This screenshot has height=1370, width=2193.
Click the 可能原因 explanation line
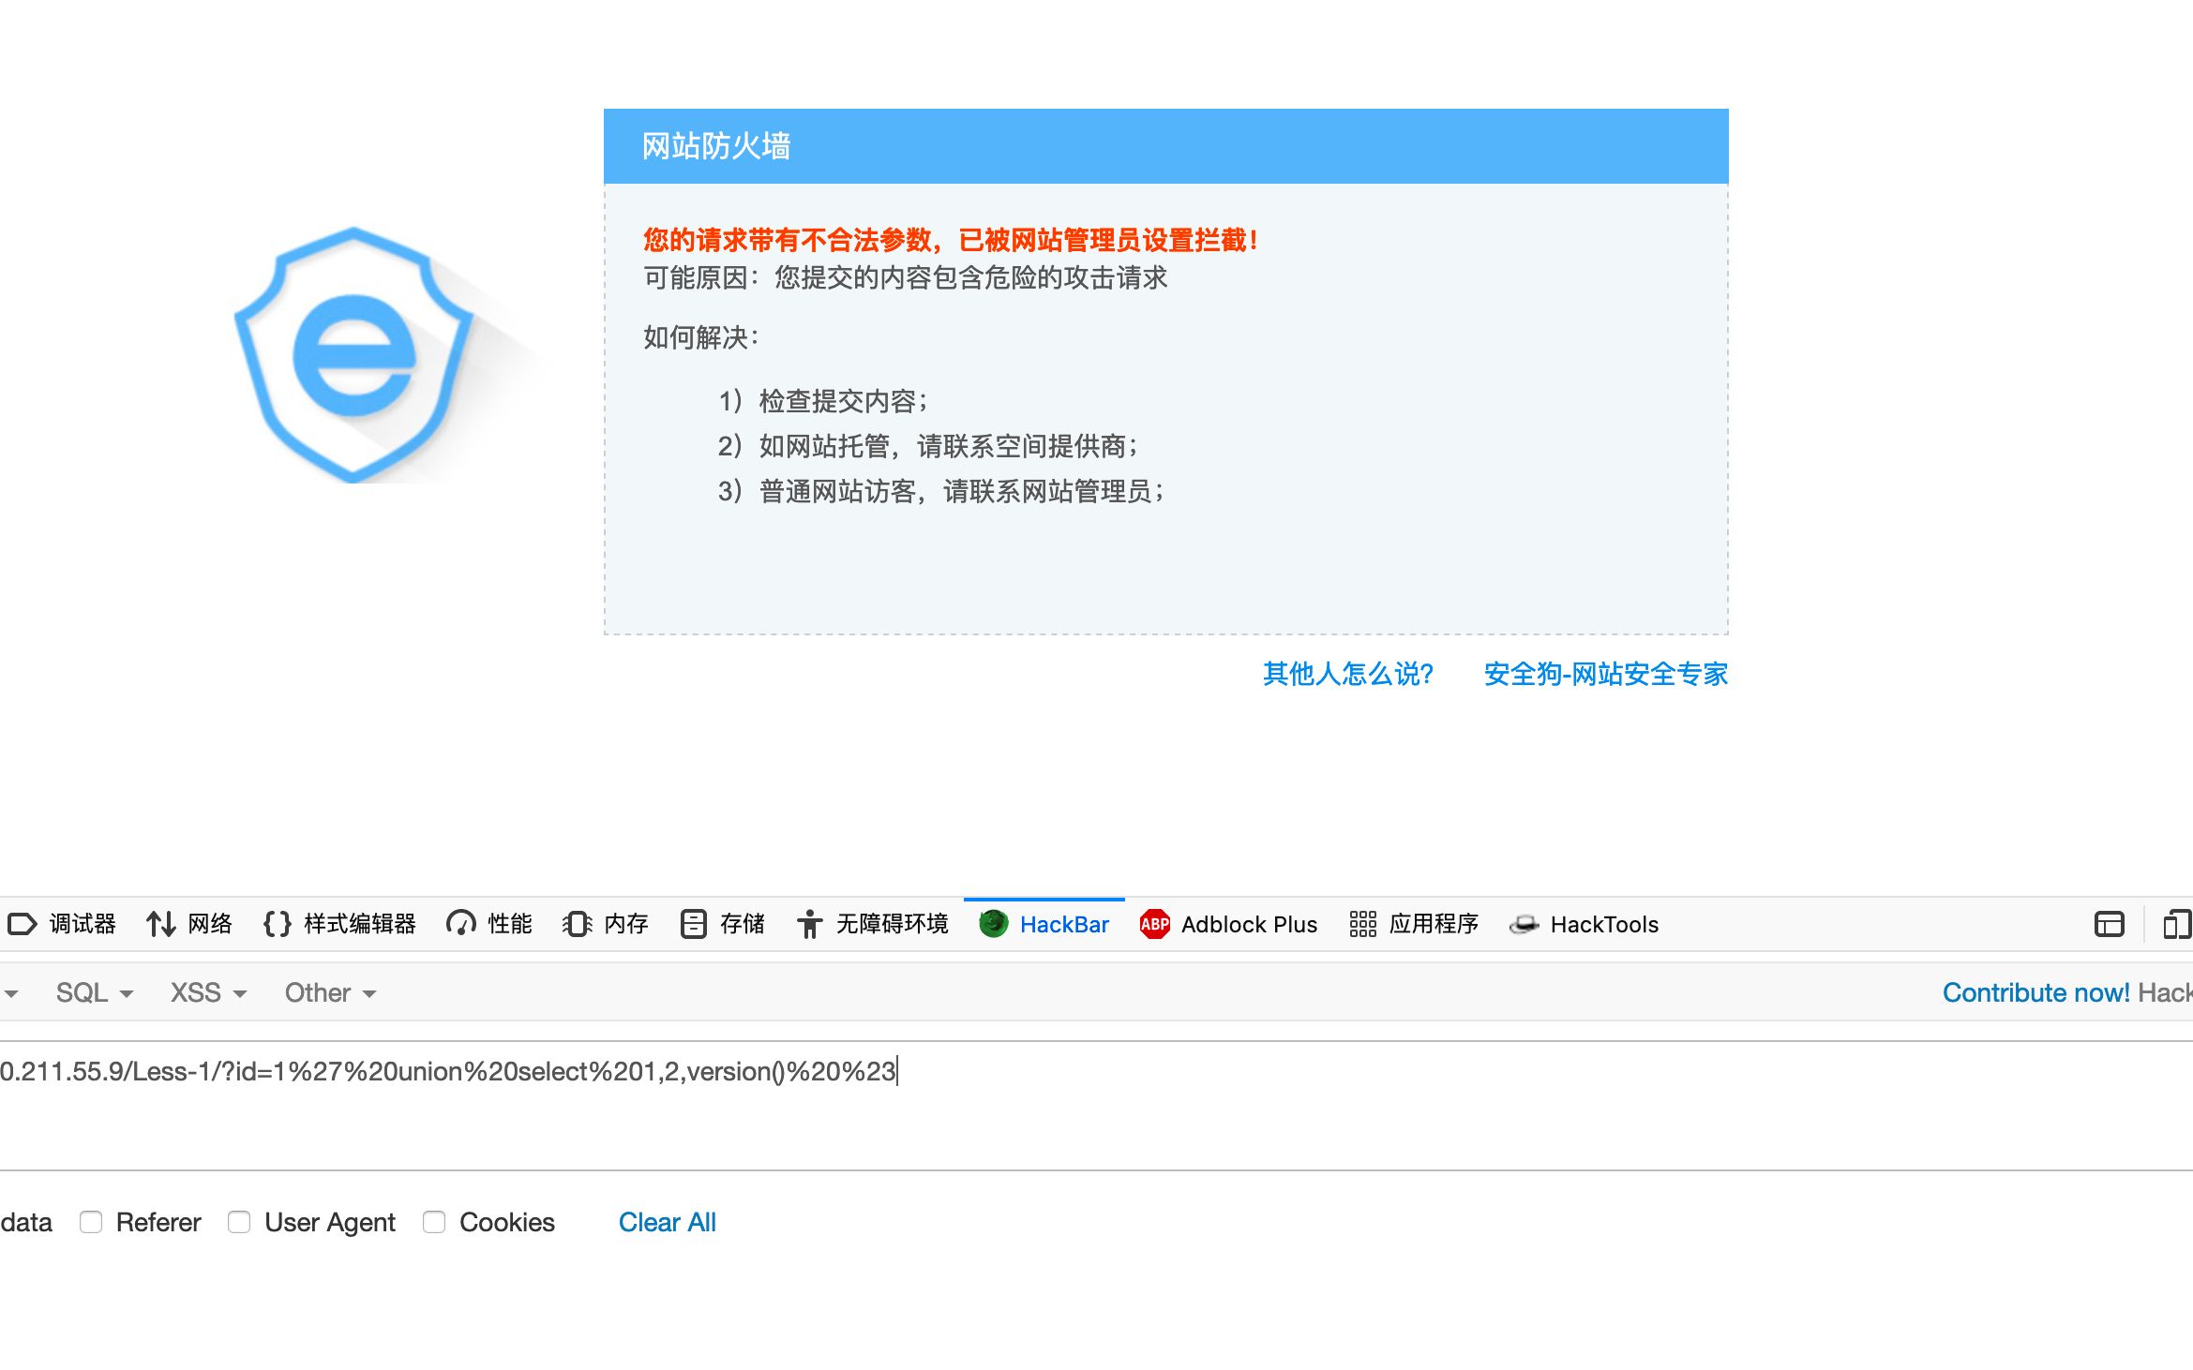click(905, 277)
